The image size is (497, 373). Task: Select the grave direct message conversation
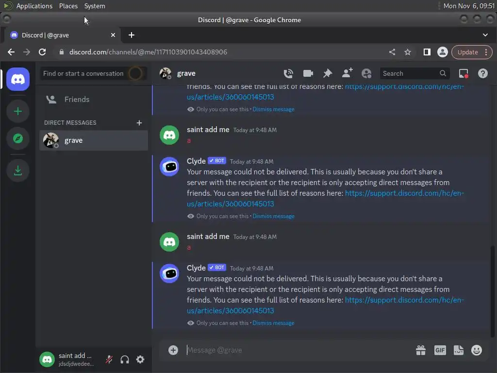94,140
